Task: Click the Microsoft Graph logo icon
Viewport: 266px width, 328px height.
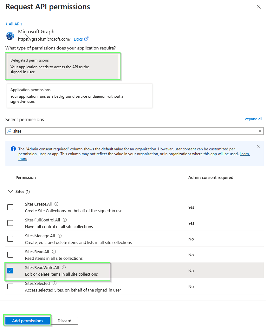Action: coord(10,36)
